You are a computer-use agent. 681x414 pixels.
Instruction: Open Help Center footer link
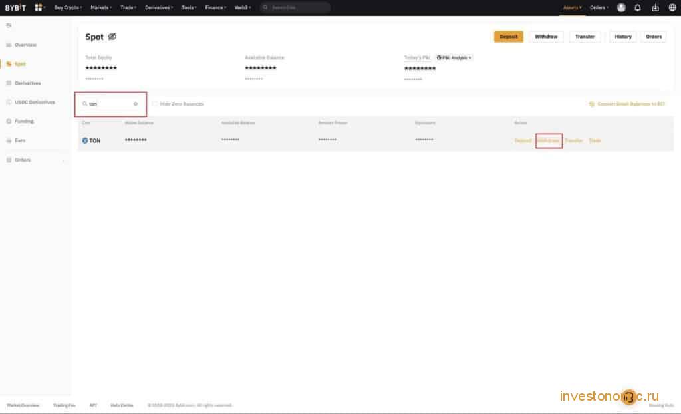click(x=122, y=405)
